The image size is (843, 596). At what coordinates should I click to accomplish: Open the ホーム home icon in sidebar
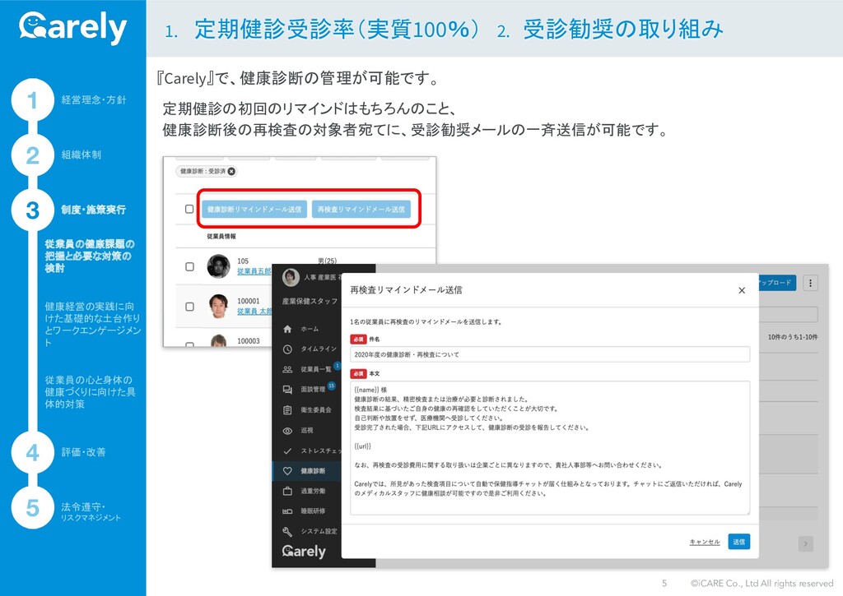[287, 329]
